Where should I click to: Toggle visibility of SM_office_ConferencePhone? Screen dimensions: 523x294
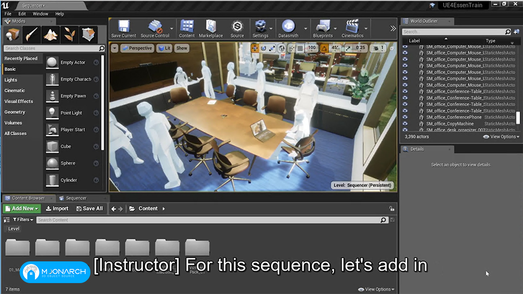[x=405, y=118]
